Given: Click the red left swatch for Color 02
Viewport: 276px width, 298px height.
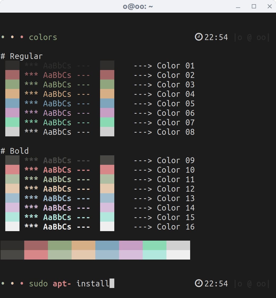Looking at the screenshot, I should pos(12,75).
